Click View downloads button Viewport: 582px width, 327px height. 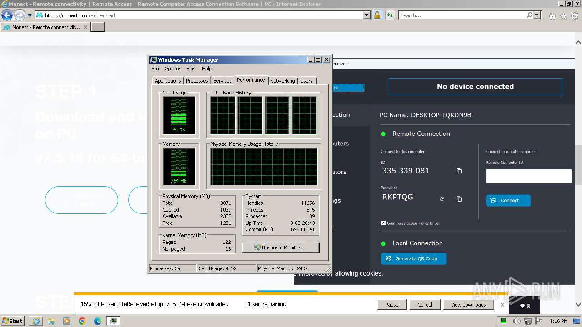pos(468,305)
